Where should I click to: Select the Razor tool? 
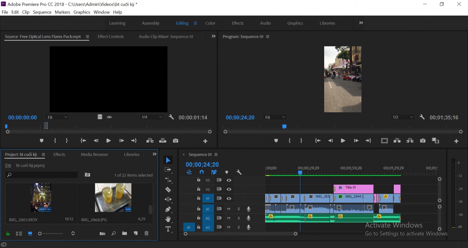168,189
